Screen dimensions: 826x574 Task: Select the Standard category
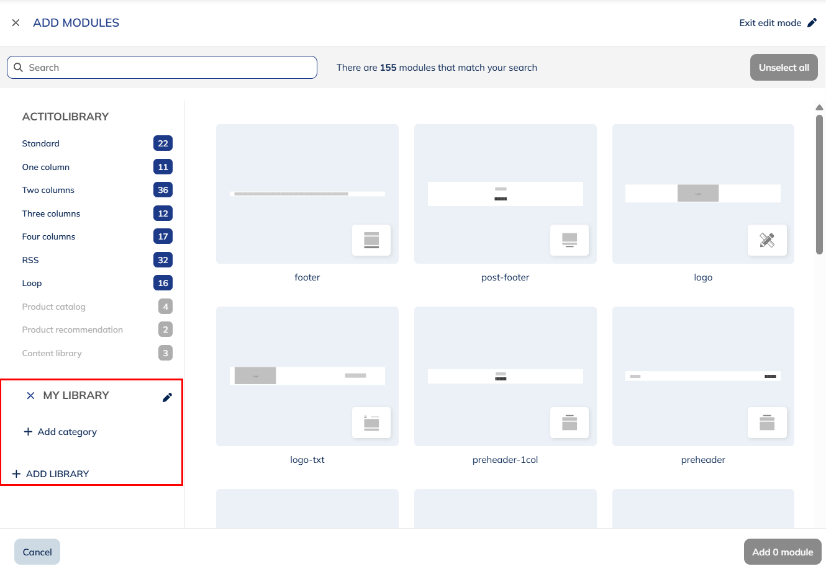pos(41,143)
